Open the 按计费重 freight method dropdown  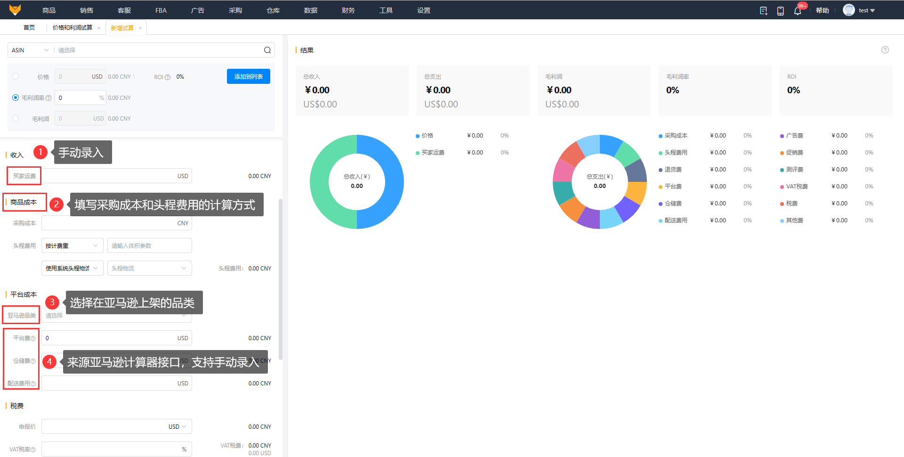click(x=72, y=246)
